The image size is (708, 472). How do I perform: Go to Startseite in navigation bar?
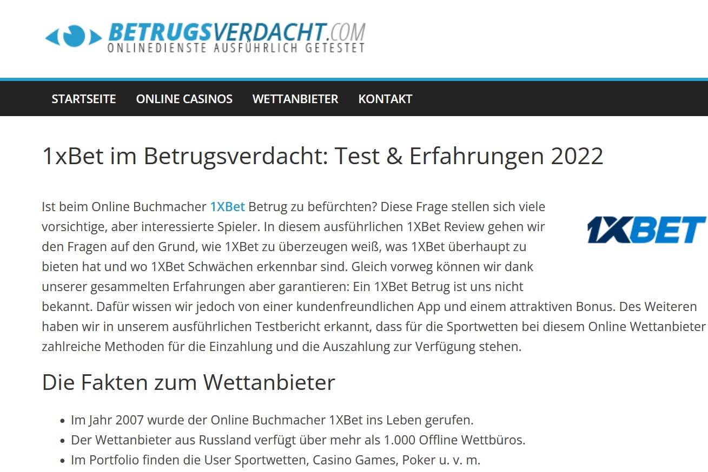pyautogui.click(x=84, y=99)
